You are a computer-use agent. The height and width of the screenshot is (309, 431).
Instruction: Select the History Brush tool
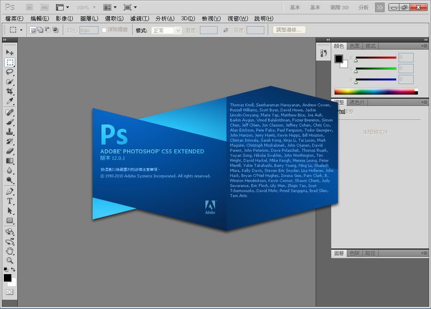(x=10, y=141)
